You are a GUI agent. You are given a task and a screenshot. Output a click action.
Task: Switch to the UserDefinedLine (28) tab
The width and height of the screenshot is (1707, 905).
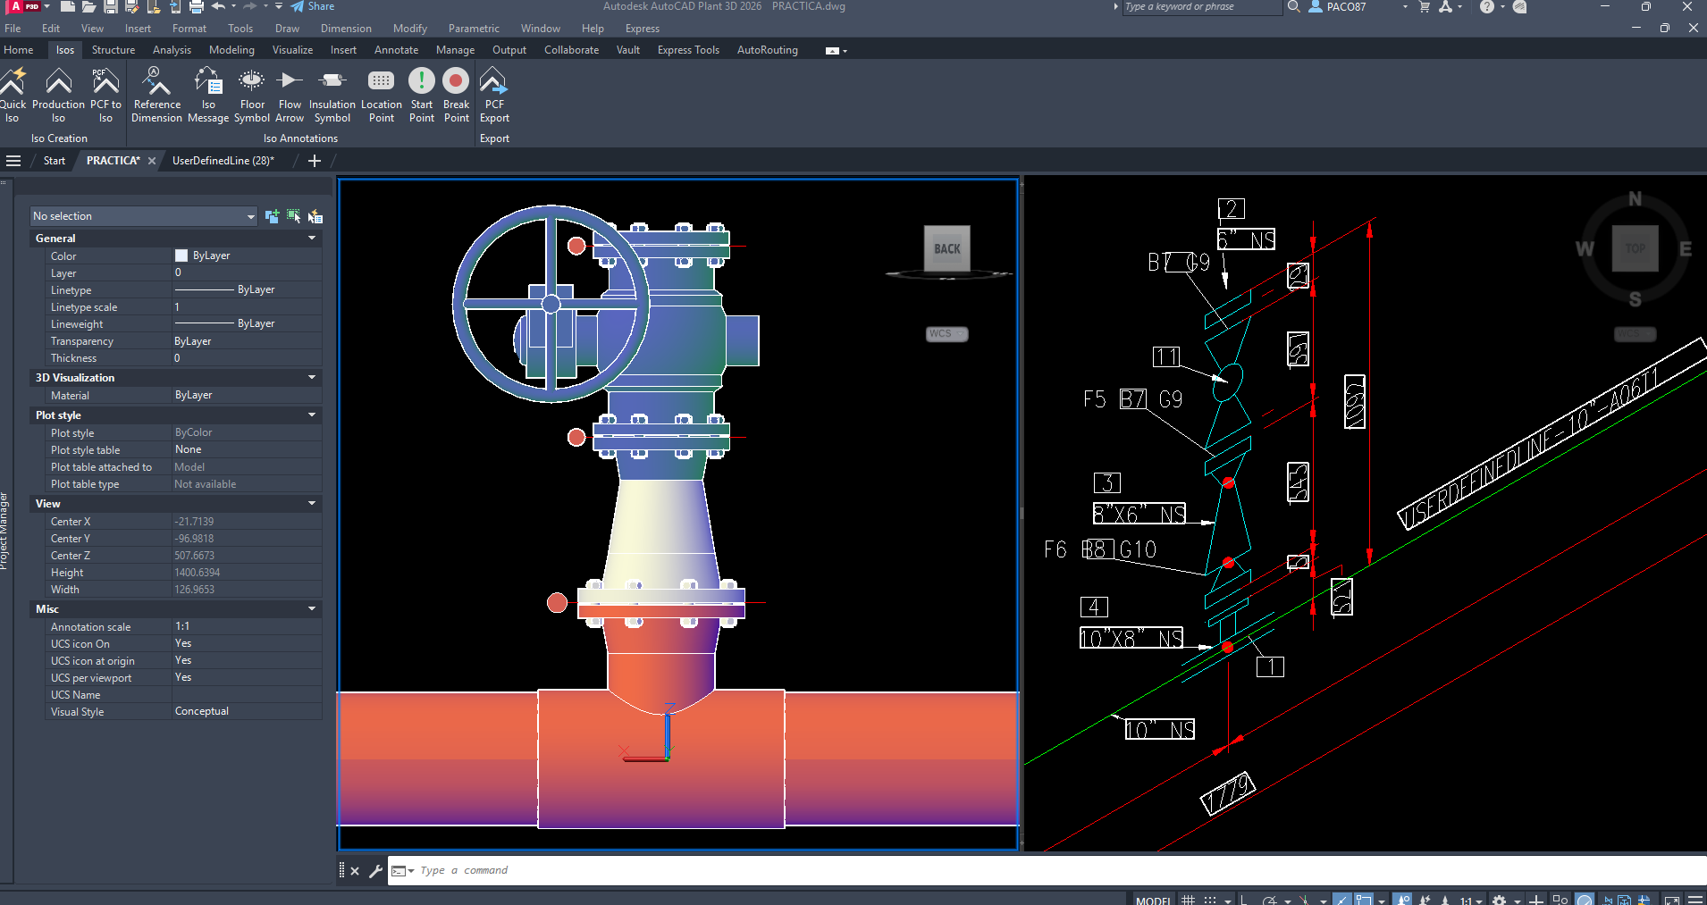[x=223, y=161]
